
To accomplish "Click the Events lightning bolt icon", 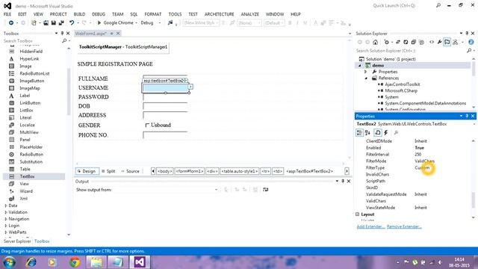I will (x=386, y=133).
